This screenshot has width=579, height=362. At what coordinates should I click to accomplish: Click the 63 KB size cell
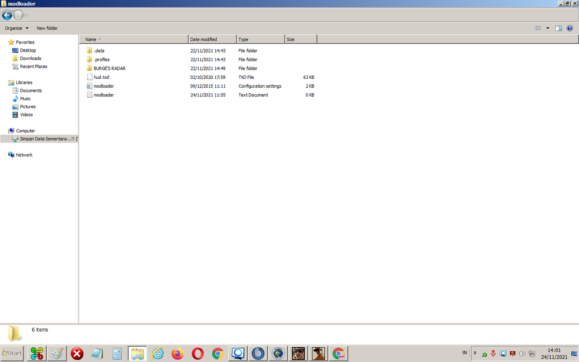click(308, 77)
